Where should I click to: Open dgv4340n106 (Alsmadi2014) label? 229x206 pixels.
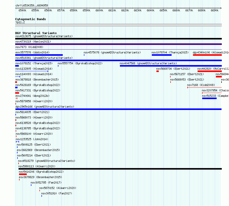pos(211,52)
